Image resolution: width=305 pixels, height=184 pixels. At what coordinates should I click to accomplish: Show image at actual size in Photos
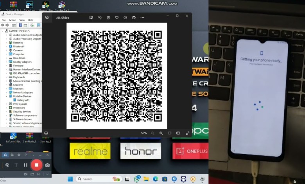178,133
